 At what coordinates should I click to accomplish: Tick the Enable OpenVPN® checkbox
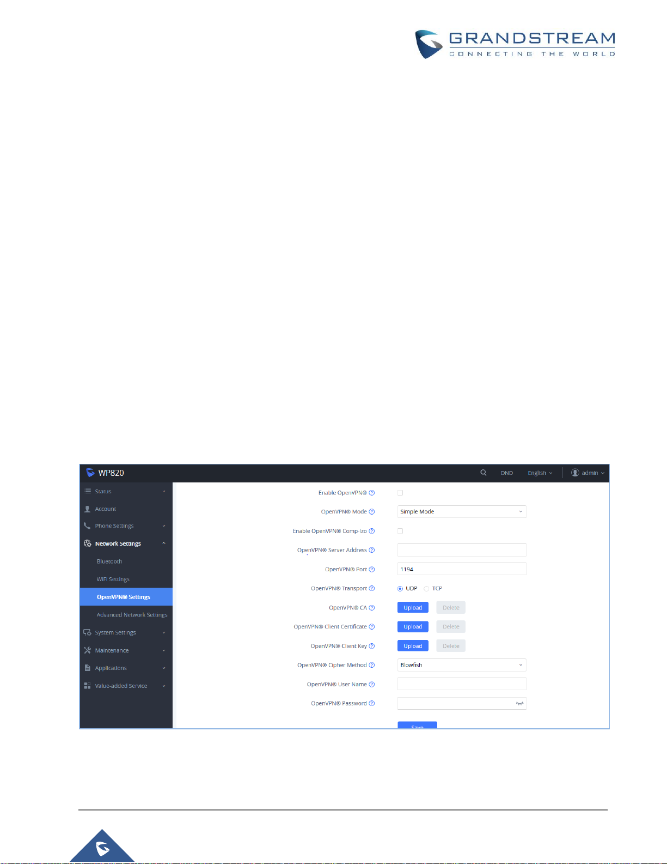pyautogui.click(x=400, y=493)
